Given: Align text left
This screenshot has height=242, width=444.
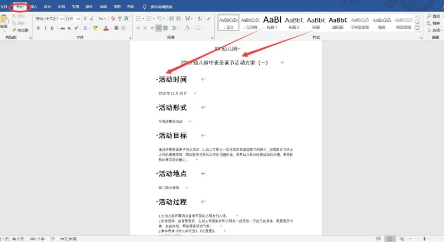Looking at the screenshot, I should pyautogui.click(x=138, y=28).
